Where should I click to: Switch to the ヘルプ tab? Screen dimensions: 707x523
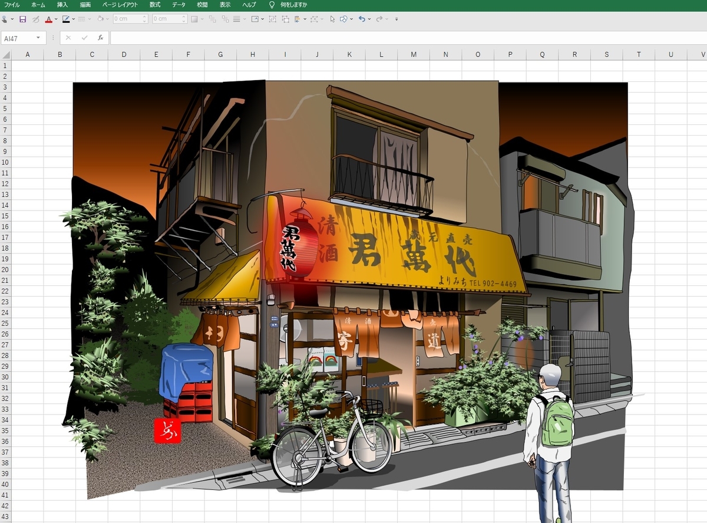[249, 4]
